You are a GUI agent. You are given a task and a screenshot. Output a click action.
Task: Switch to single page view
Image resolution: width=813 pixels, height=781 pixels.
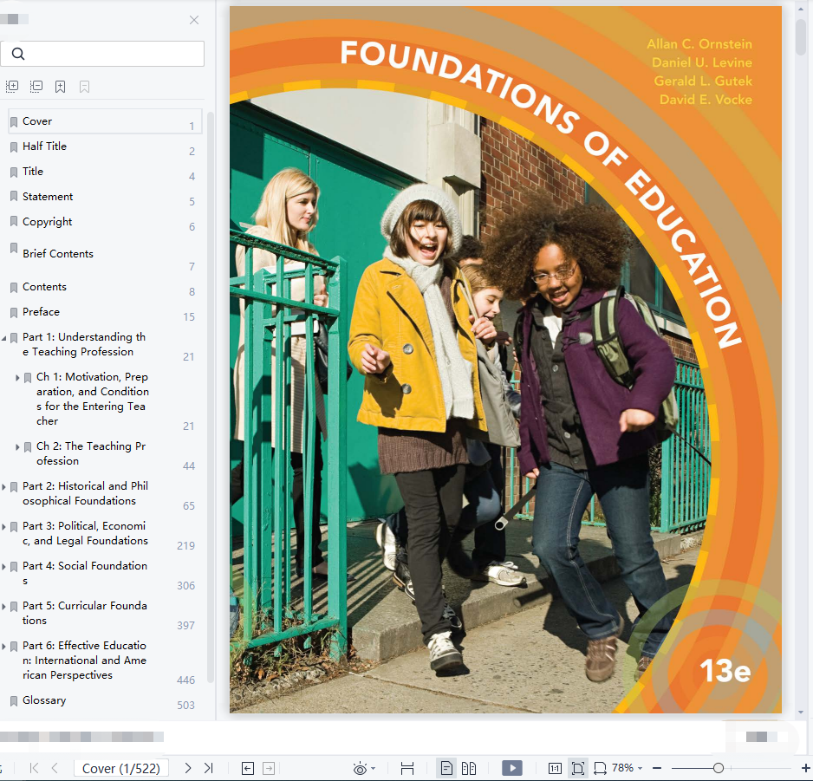446,768
